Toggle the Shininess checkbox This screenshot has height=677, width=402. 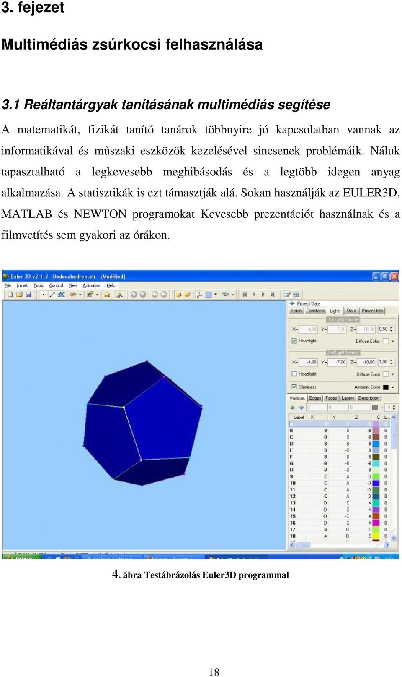pos(294,387)
